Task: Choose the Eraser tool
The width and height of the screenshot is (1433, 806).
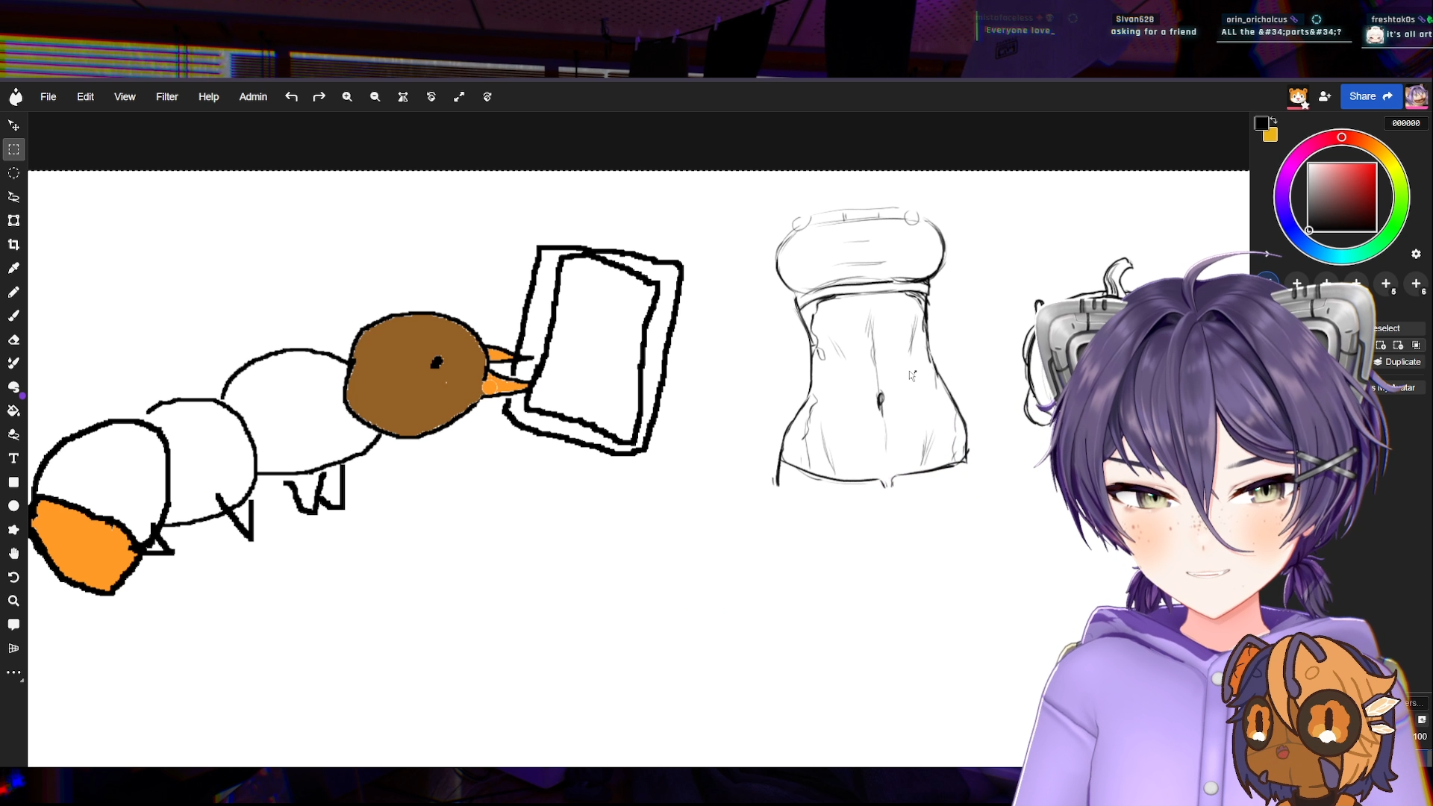Action: click(13, 340)
